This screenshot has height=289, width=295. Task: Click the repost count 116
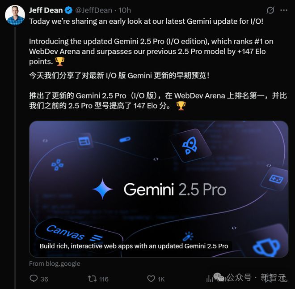click(104, 279)
